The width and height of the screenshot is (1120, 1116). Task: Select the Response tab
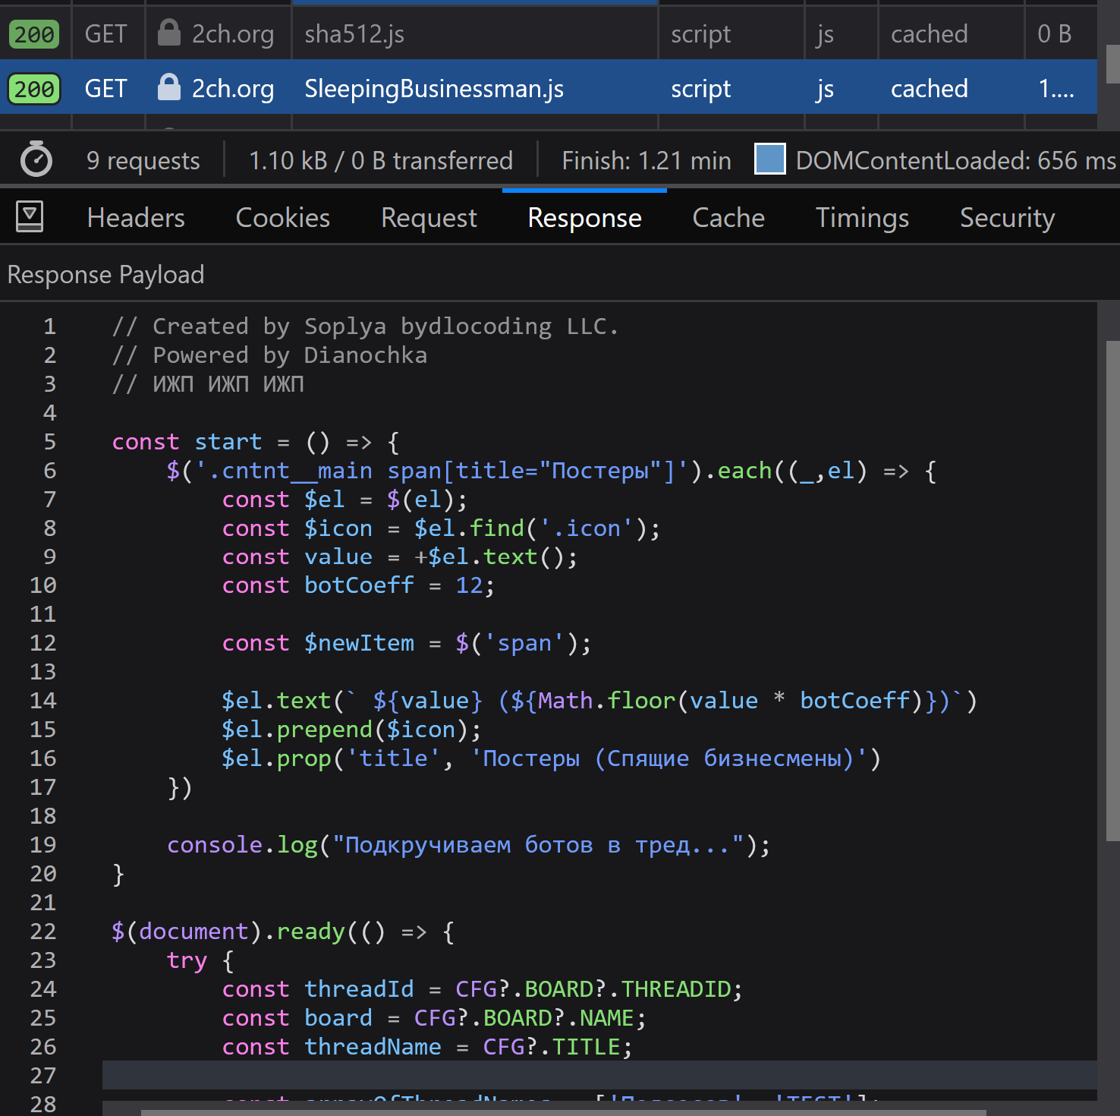(584, 218)
